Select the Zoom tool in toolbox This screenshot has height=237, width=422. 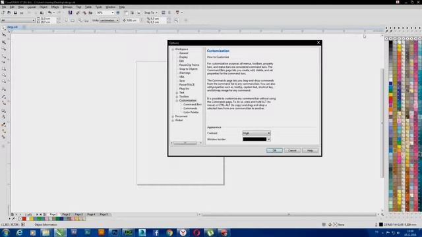click(4, 49)
